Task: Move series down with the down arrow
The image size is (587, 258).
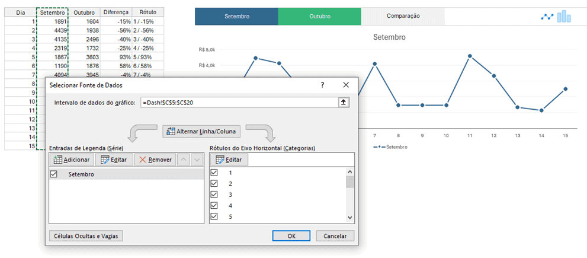Action: point(197,160)
